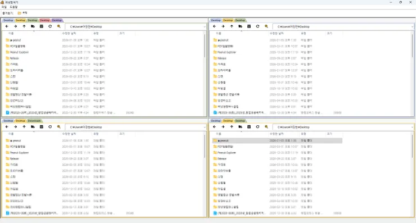
Task: Click list view icon in bottom-right pane
Action: pyautogui.click(x=249, y=127)
